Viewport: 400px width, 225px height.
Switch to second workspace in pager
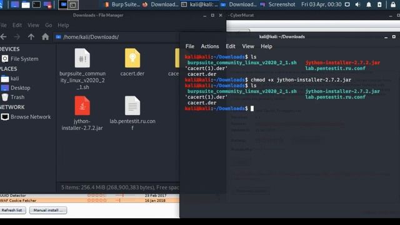[x=73, y=4]
